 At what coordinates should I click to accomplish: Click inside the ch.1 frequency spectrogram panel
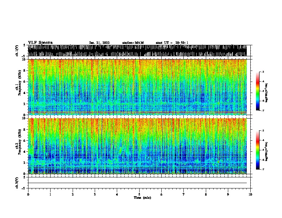pos(137,87)
